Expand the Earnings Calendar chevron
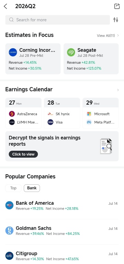Image resolution: width=124 pixels, height=264 pixels. [x=118, y=90]
